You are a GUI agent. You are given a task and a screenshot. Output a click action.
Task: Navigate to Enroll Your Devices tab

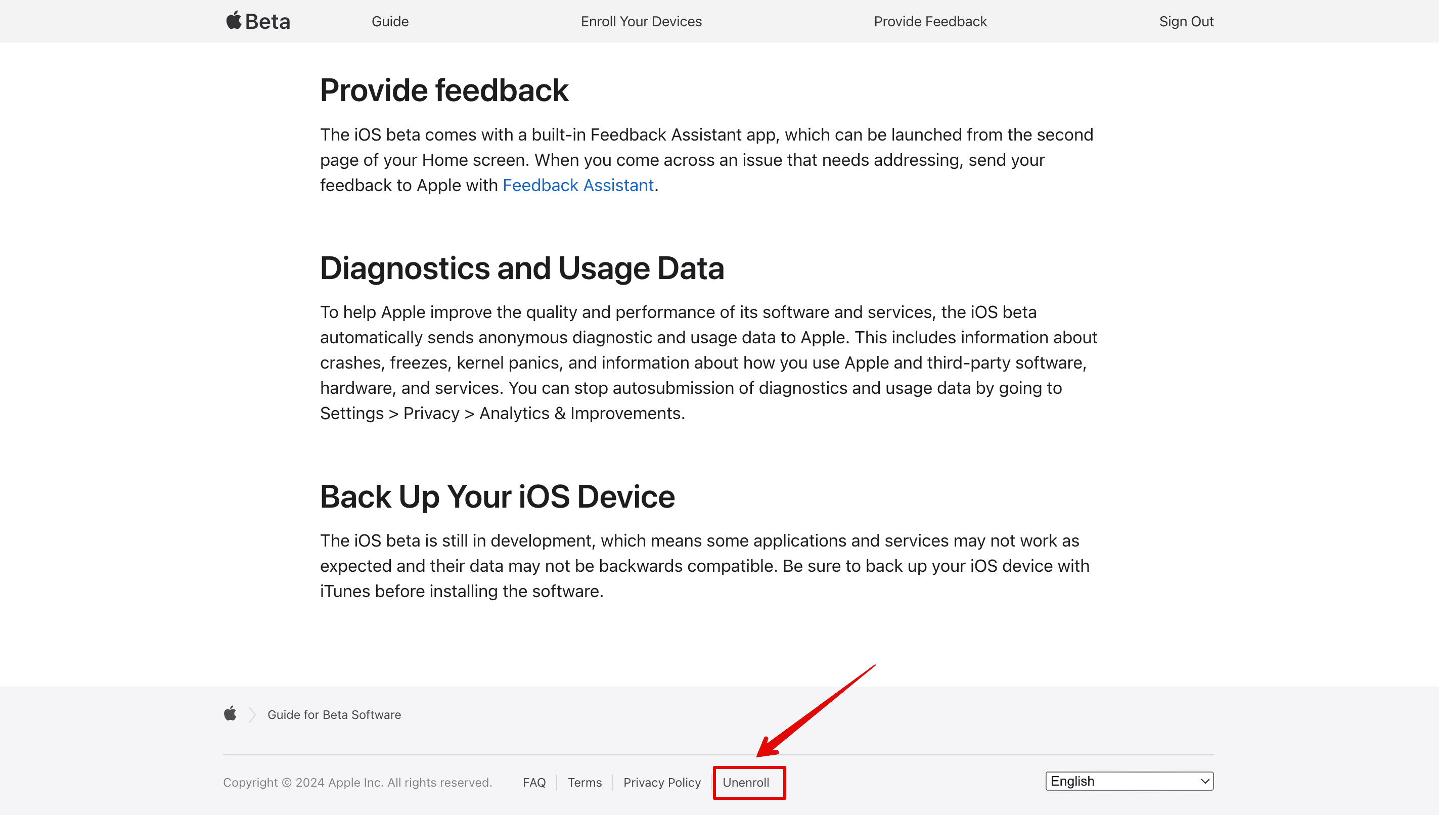pos(641,21)
